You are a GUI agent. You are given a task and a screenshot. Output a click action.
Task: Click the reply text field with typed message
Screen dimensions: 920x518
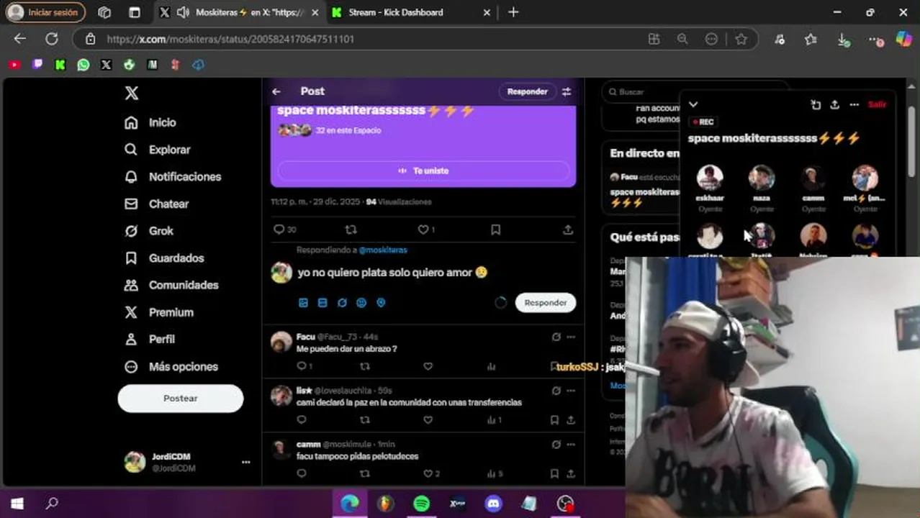(392, 273)
